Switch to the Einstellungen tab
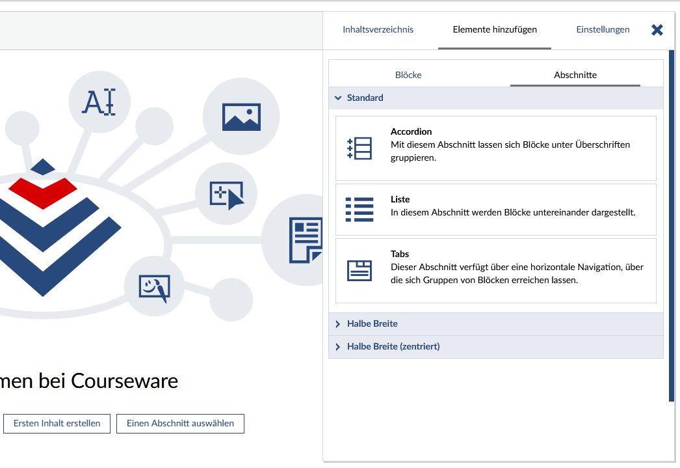Screen dimensions: 680x468 603,29
